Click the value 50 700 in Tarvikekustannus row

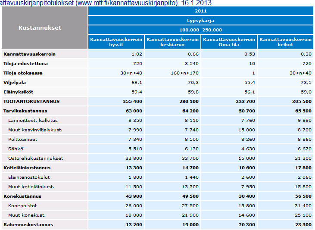coord(247,111)
